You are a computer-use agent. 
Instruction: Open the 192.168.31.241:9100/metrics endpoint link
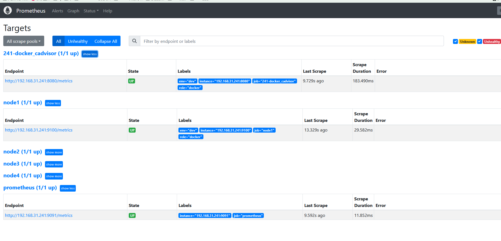(x=39, y=130)
